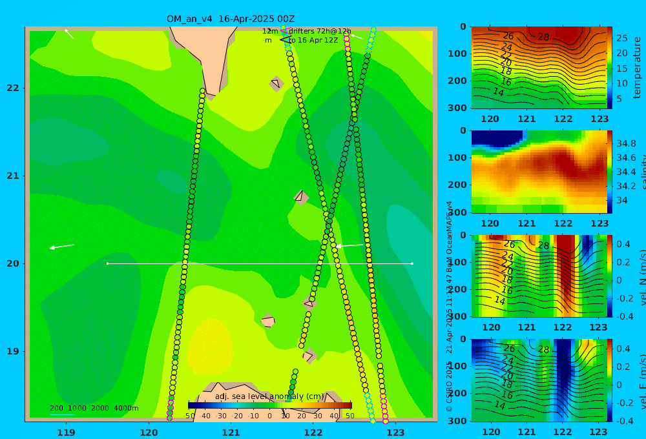Click latitude label 20 on main map
The height and width of the screenshot is (439, 646).
coord(13,263)
